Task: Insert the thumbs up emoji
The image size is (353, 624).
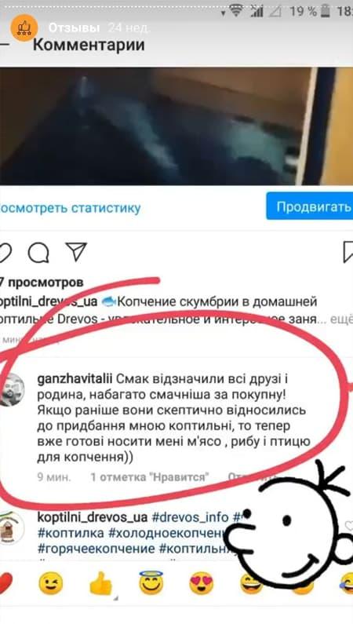Action: (100, 584)
